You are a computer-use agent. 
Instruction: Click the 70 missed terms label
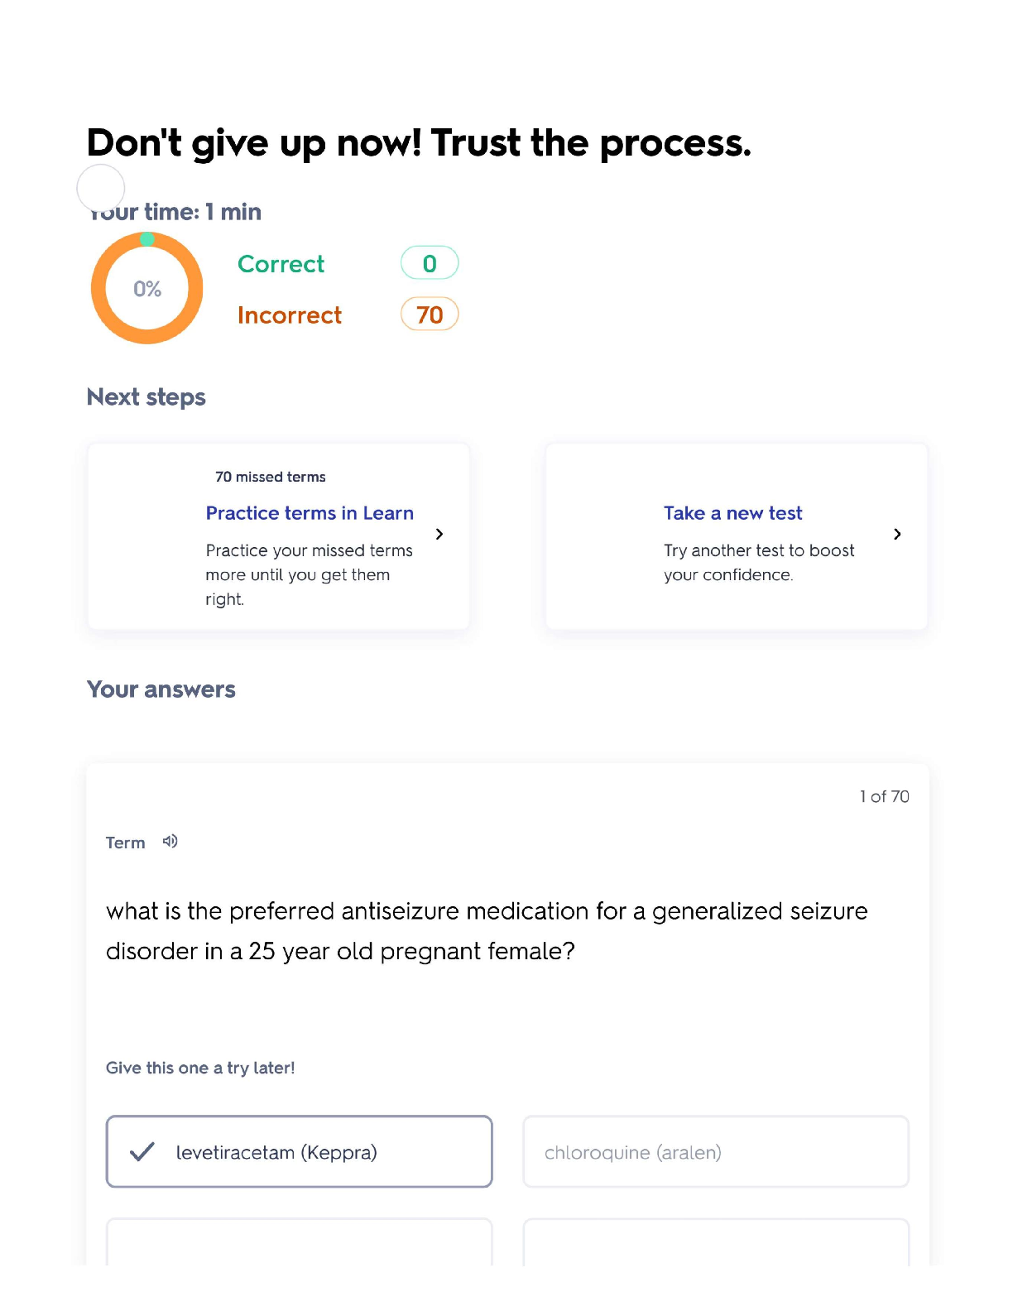(270, 477)
